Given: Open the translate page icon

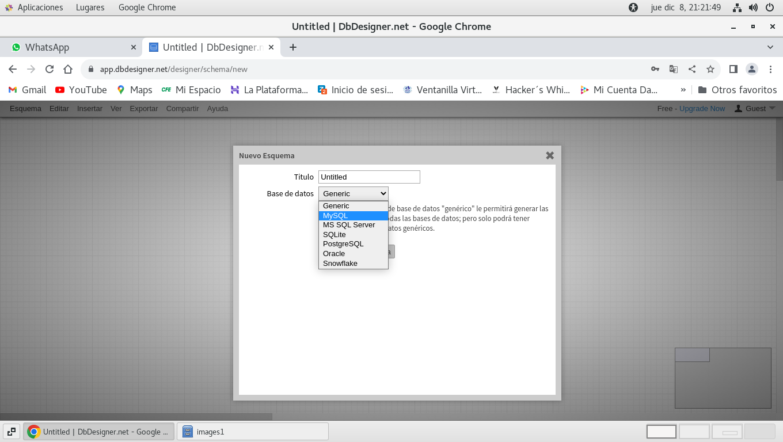Looking at the screenshot, I should pos(673,69).
